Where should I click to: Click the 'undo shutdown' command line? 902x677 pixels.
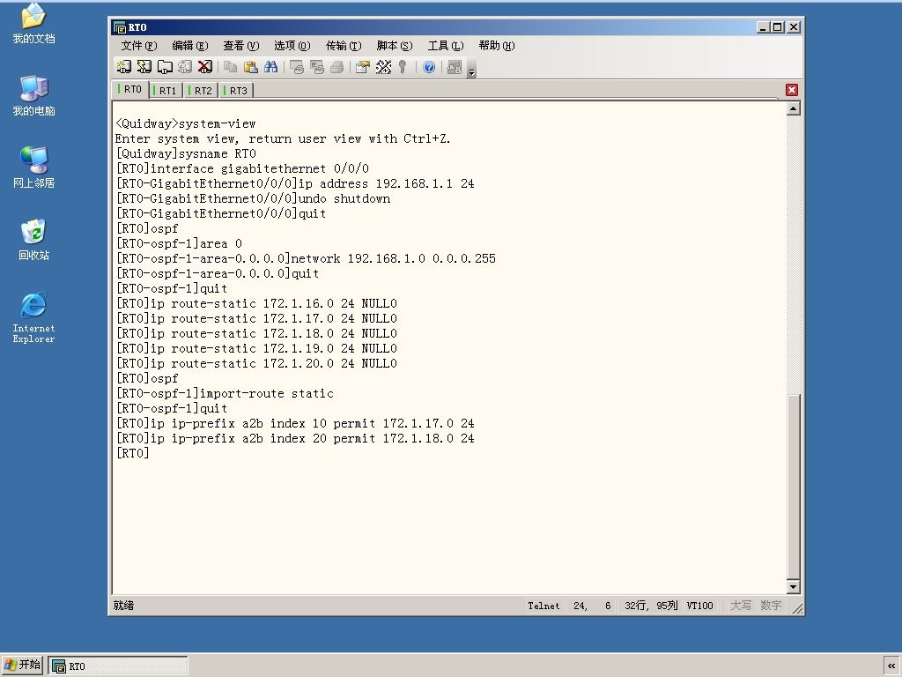click(253, 198)
